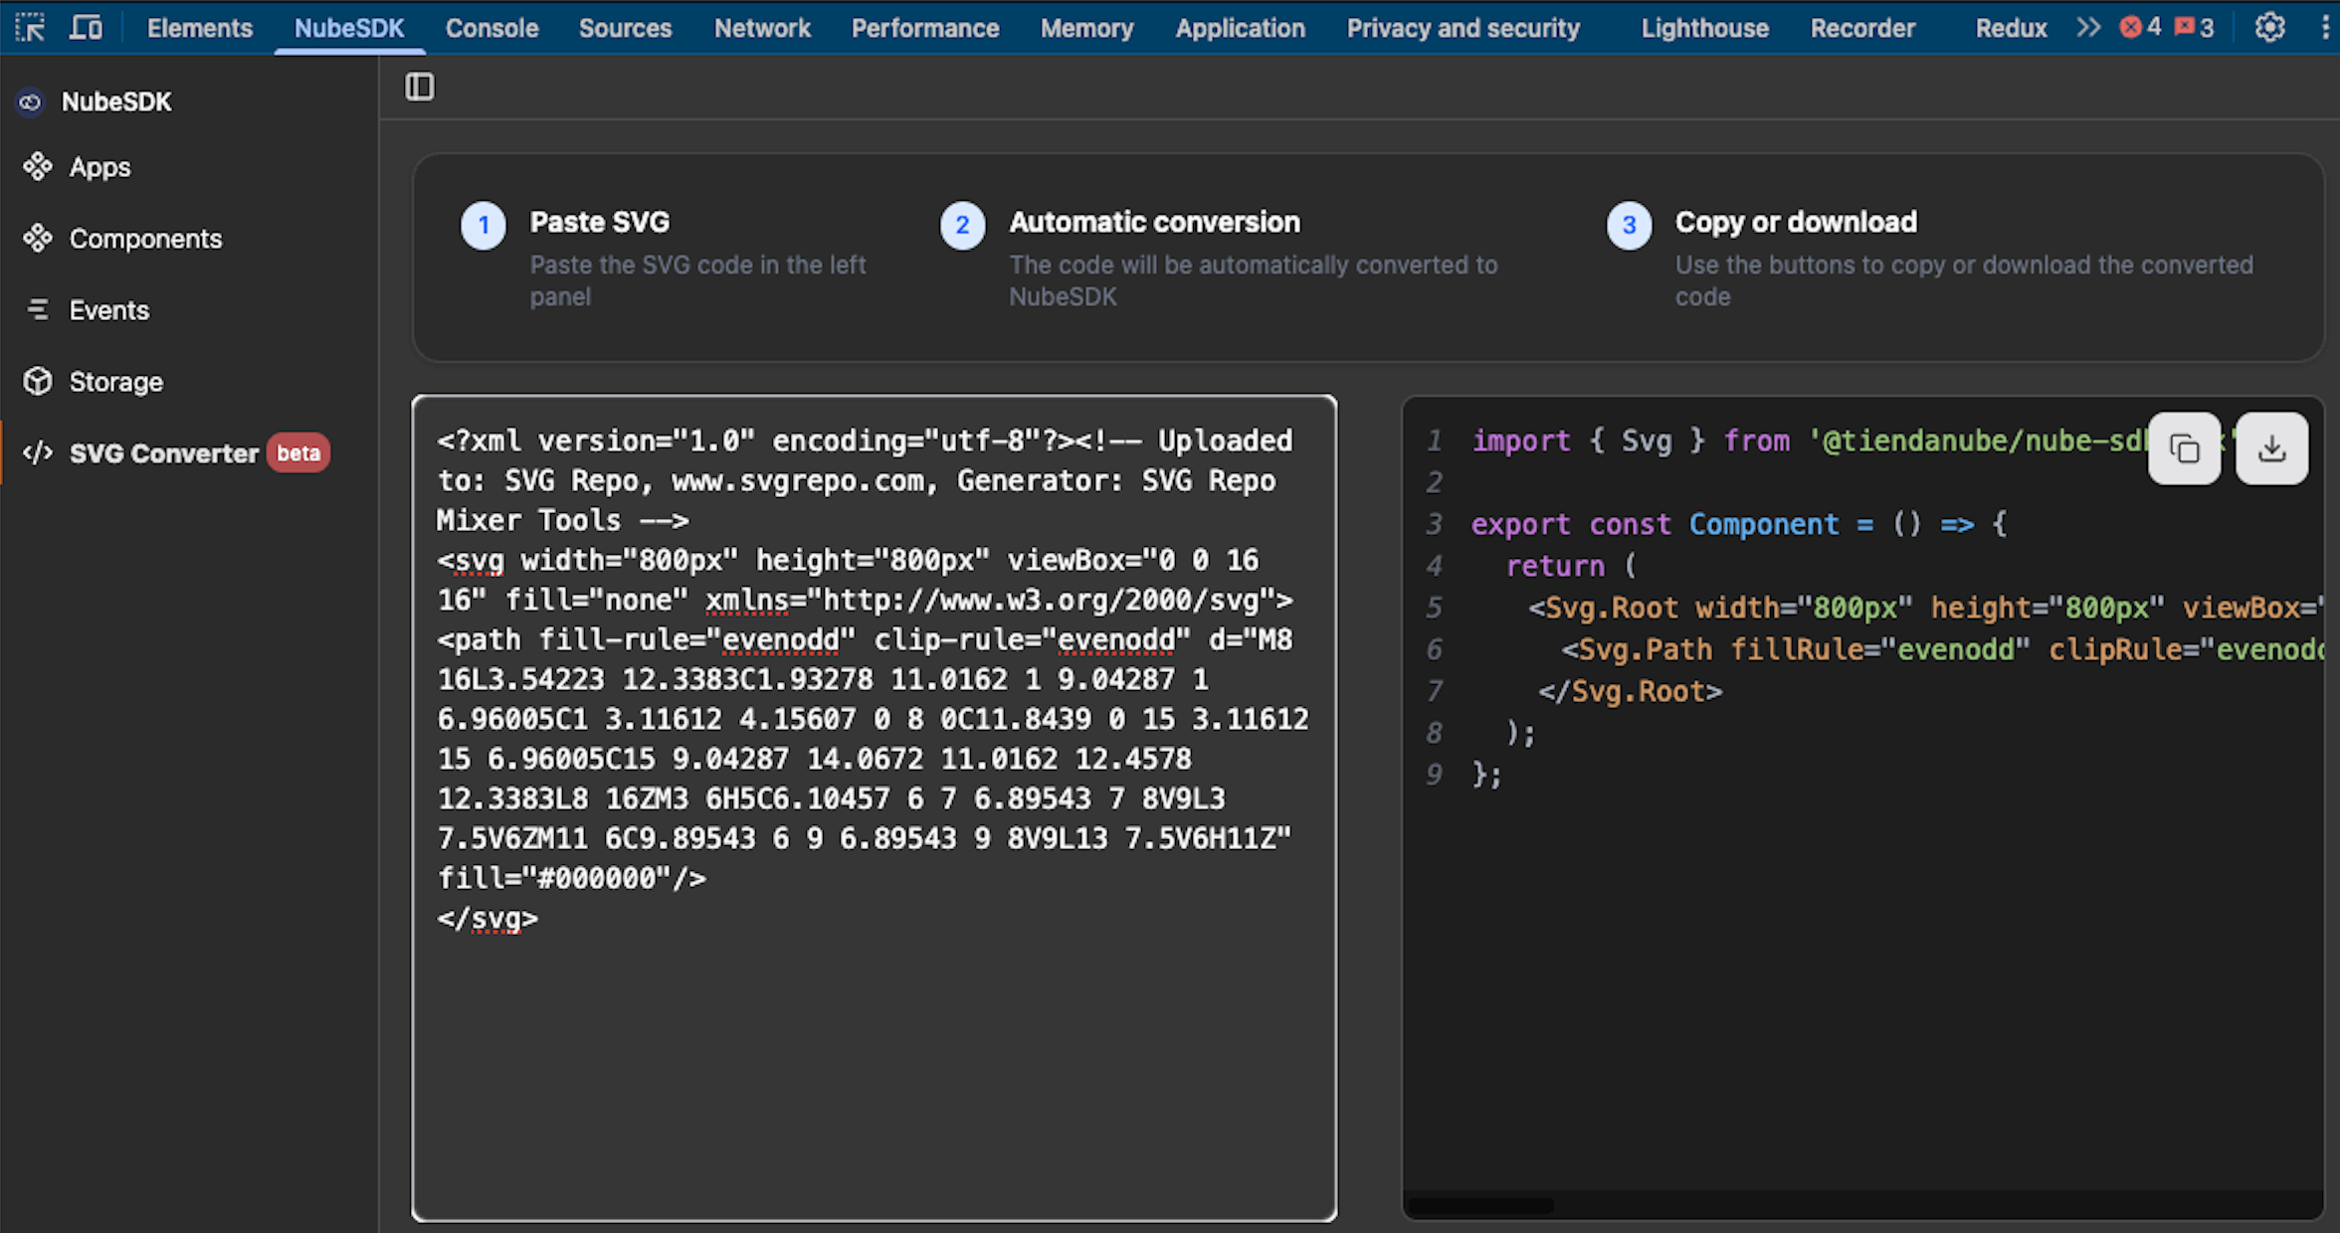Open the SVG Converter beta tool
2340x1233 pixels.
(163, 452)
